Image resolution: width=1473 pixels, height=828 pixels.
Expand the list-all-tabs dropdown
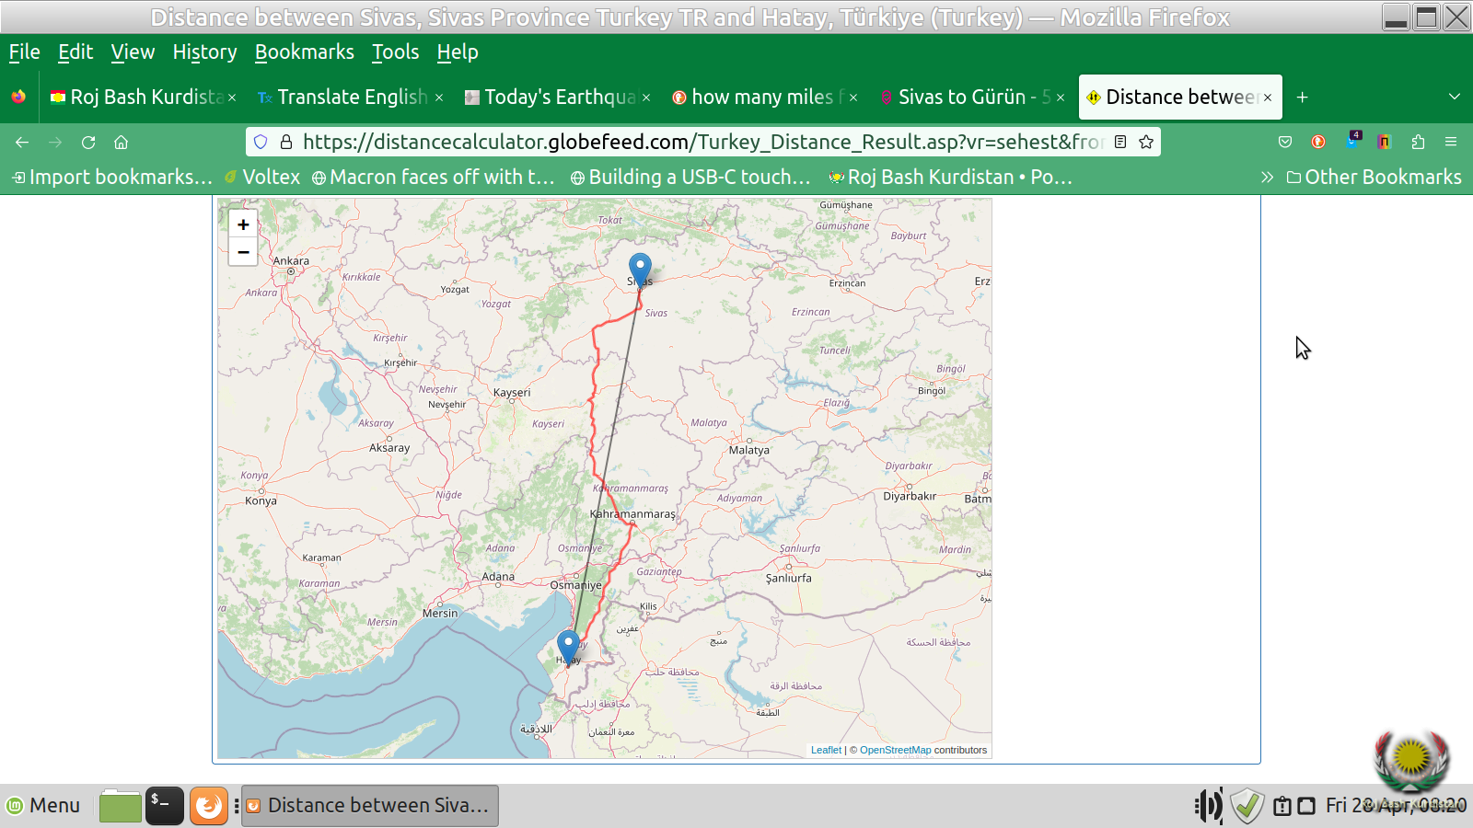[x=1455, y=97]
